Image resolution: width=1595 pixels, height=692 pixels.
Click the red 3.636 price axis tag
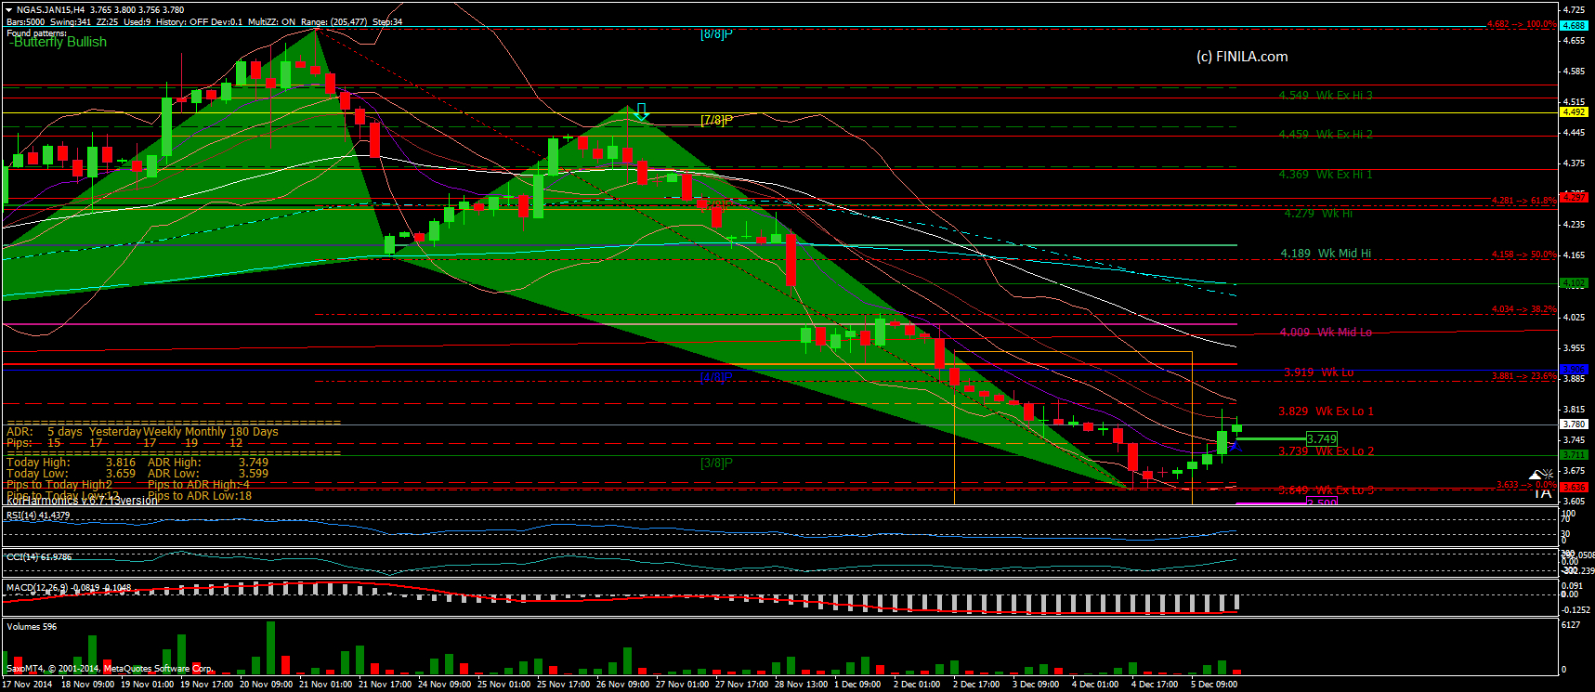(x=1574, y=488)
